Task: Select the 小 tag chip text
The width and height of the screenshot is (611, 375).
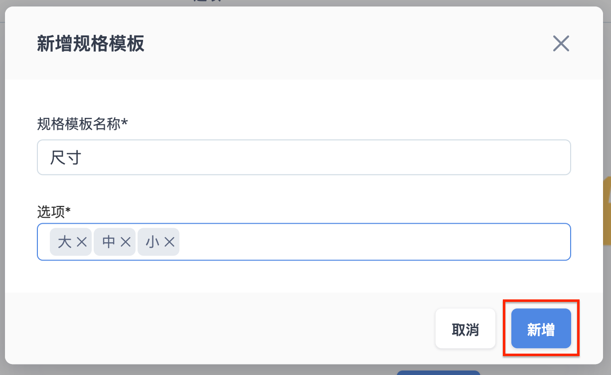Action: 153,242
